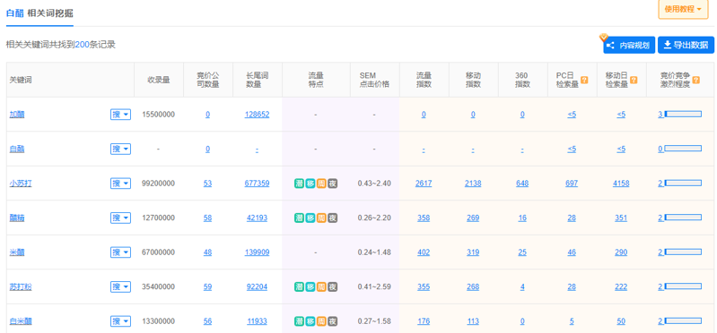The height and width of the screenshot is (333, 717).
Task: Click the 200 records count link
Action: (x=82, y=45)
